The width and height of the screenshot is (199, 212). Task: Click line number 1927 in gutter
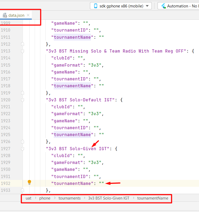[x=6, y=149]
